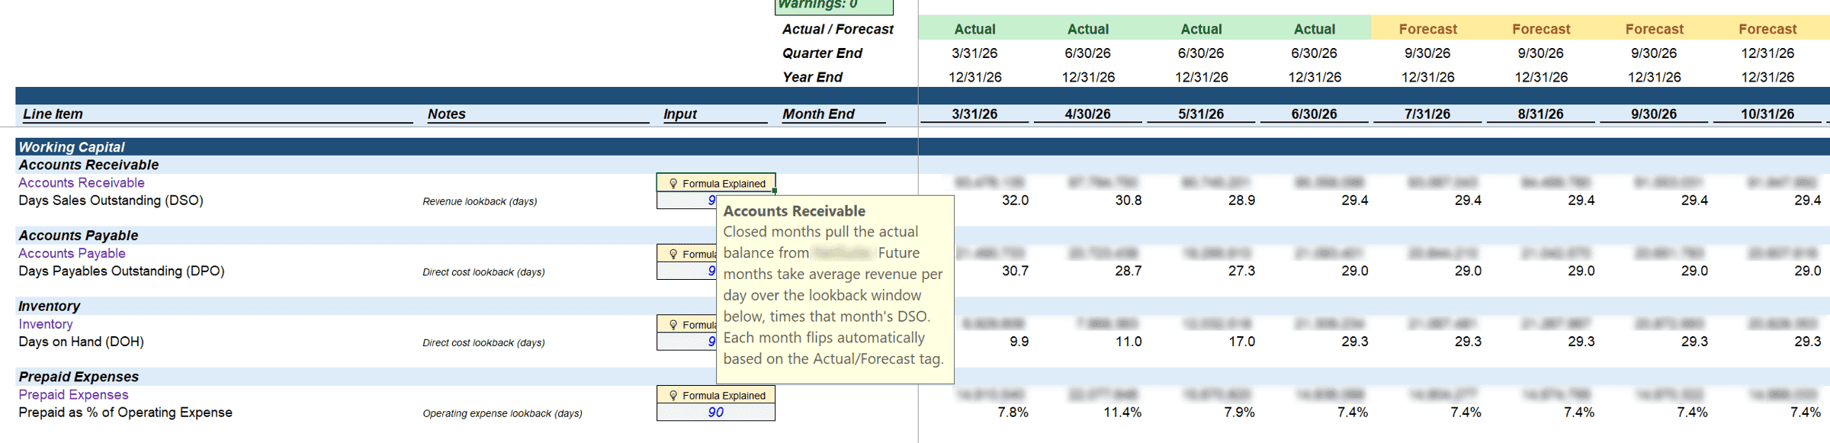The height and width of the screenshot is (443, 1830).
Task: Click the lightbulb Formula button in Inventory row
Action: 687,325
